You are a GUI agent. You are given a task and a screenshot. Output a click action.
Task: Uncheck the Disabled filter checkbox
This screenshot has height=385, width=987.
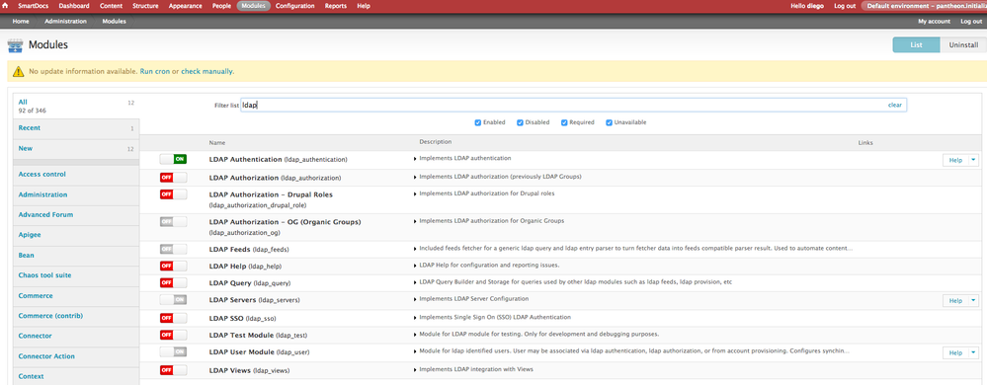click(x=521, y=122)
